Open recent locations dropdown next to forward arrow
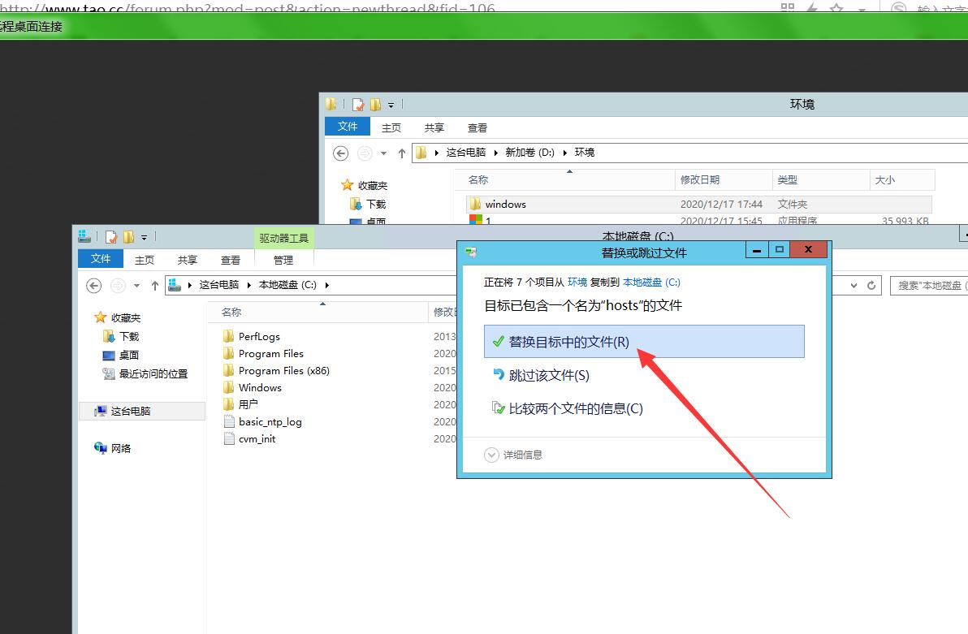Viewport: 968px width, 634px height. [x=136, y=285]
